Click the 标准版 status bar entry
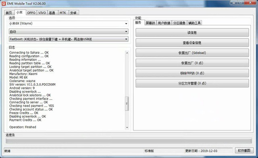This screenshot has width=258, height=158. coord(149,151)
